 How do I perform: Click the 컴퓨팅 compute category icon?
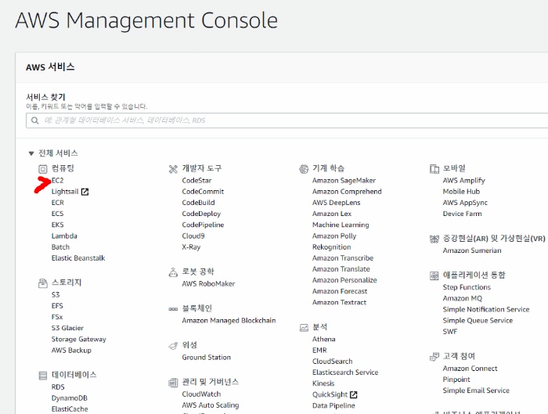[42, 170]
